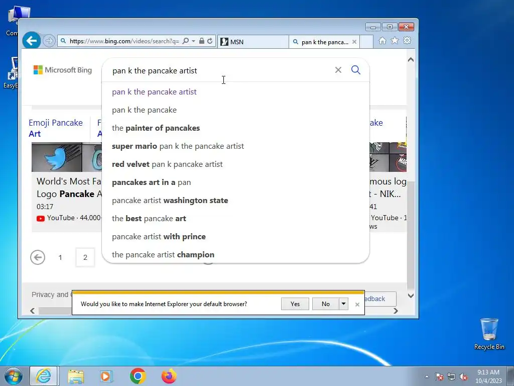Open the 'Emoji Pancake Art' related link

pyautogui.click(x=55, y=128)
